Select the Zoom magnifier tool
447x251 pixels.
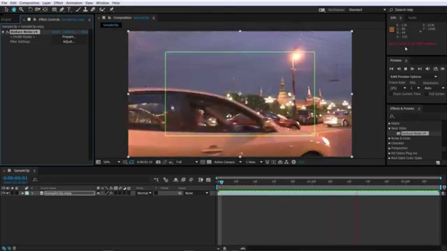(21, 10)
